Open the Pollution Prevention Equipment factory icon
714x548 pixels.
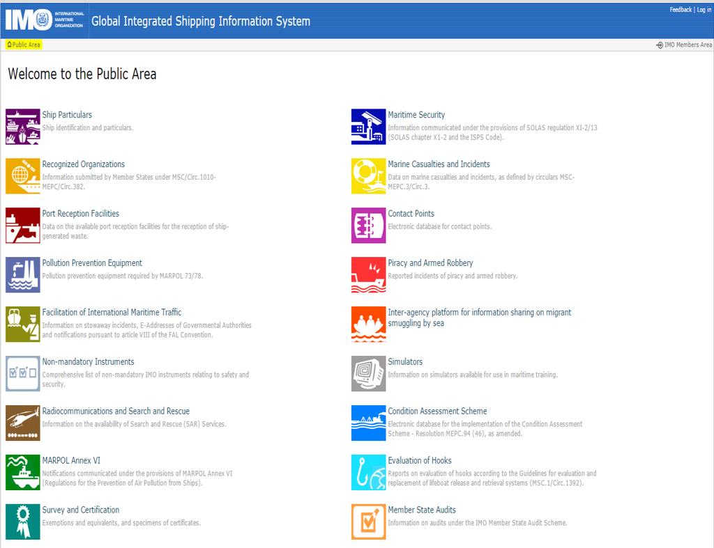click(x=23, y=275)
